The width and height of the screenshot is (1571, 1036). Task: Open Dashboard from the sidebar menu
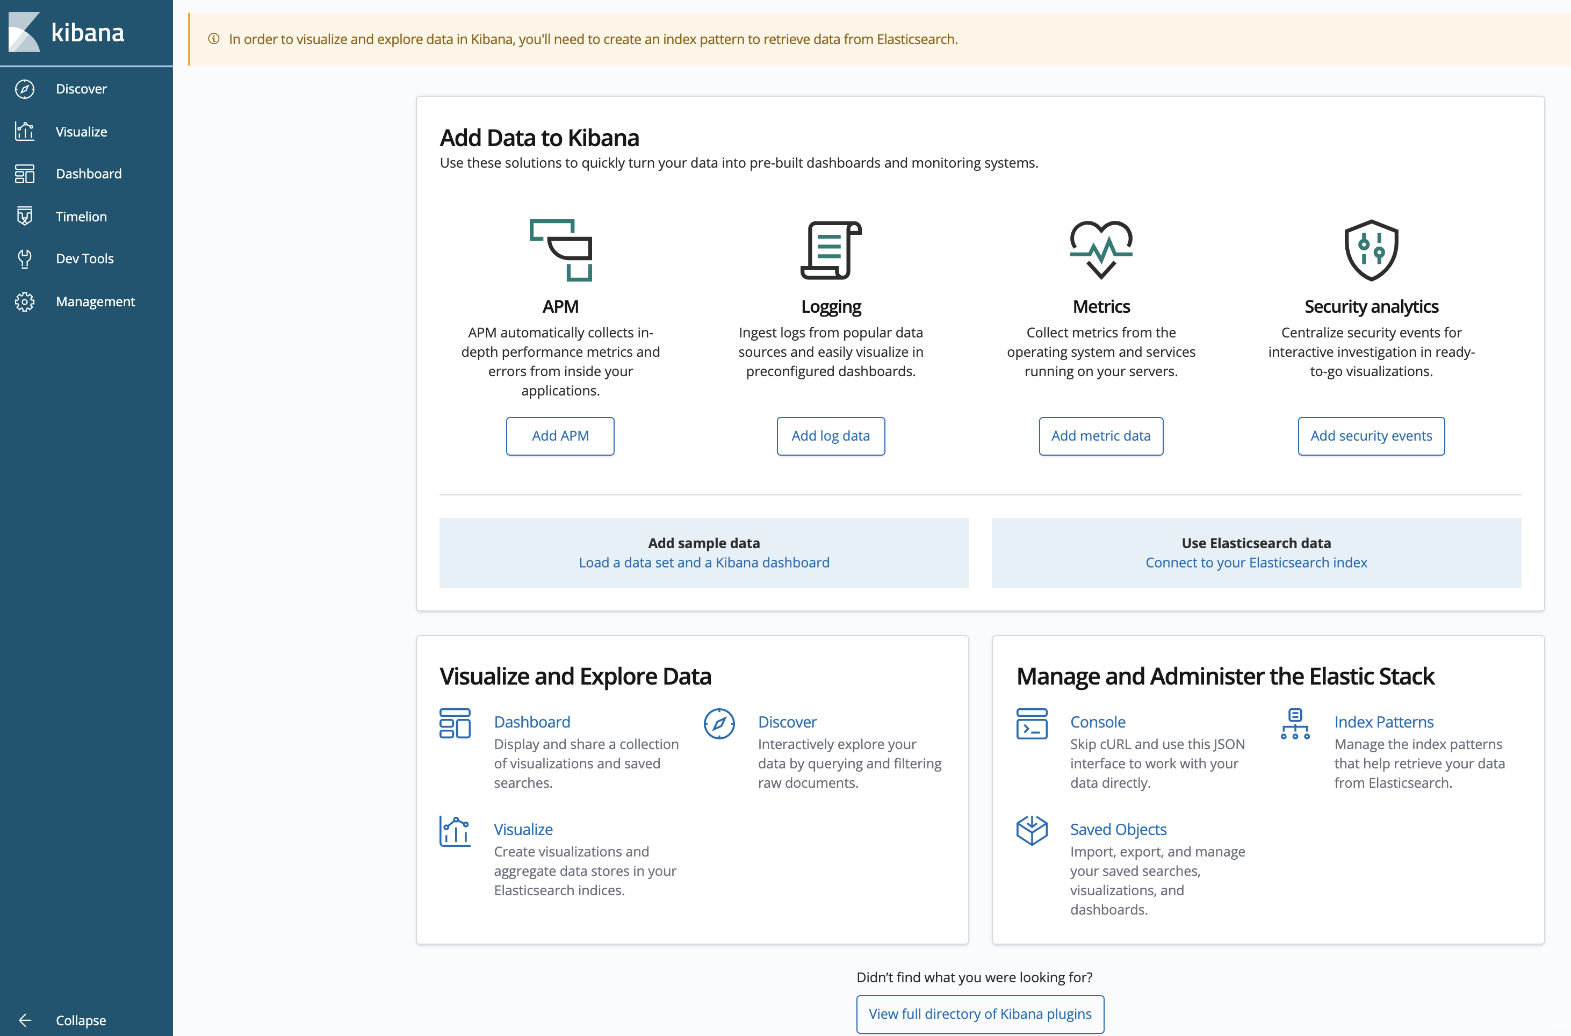(x=89, y=174)
